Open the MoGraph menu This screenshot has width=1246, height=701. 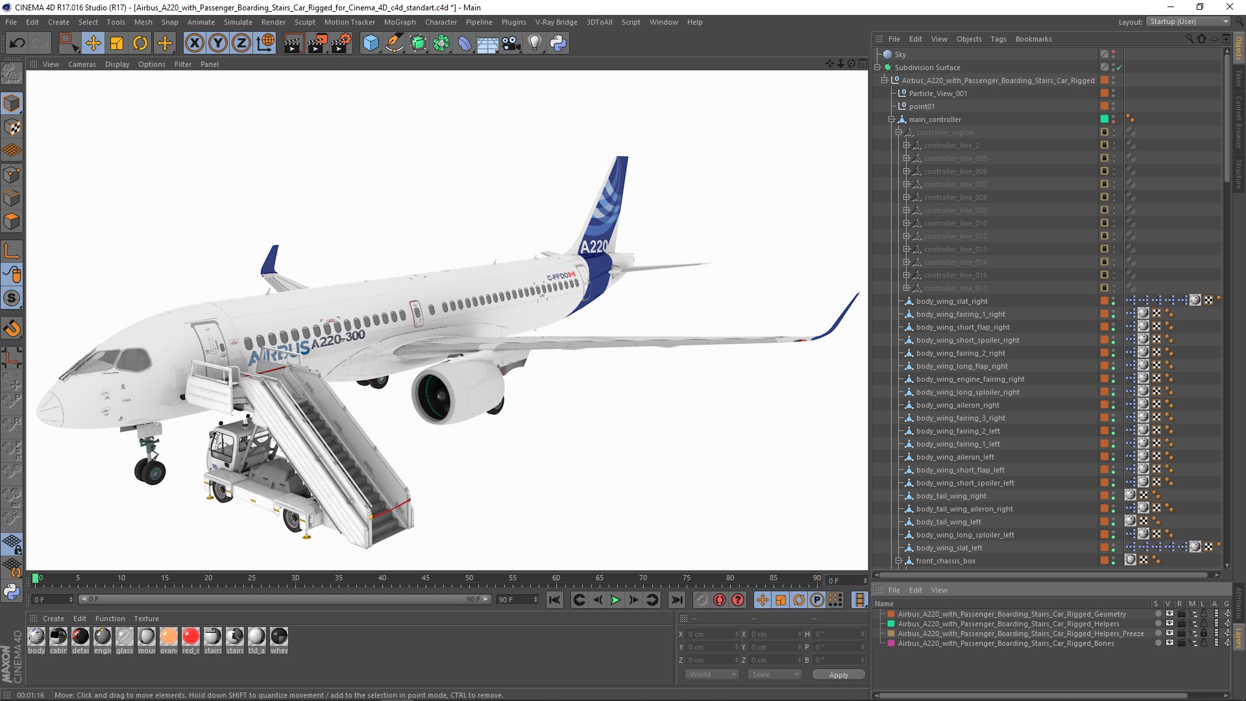pos(399,22)
